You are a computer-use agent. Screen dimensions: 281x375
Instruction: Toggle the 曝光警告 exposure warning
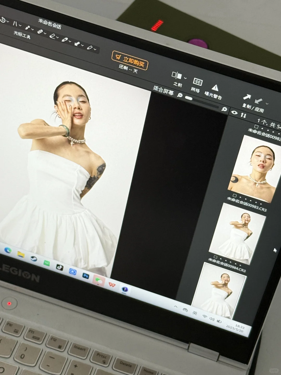[x=215, y=88]
